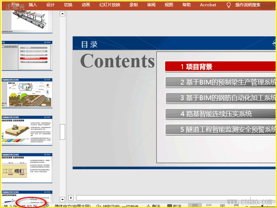Switch to the 设计 tab

pos(51,5)
